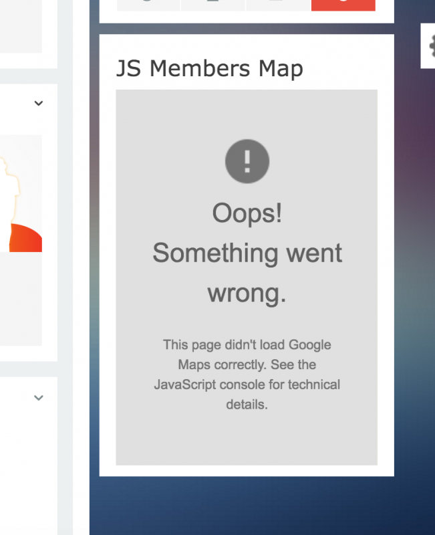The height and width of the screenshot is (535, 435).
Task: Click the red button in the top row
Action: 343,5
